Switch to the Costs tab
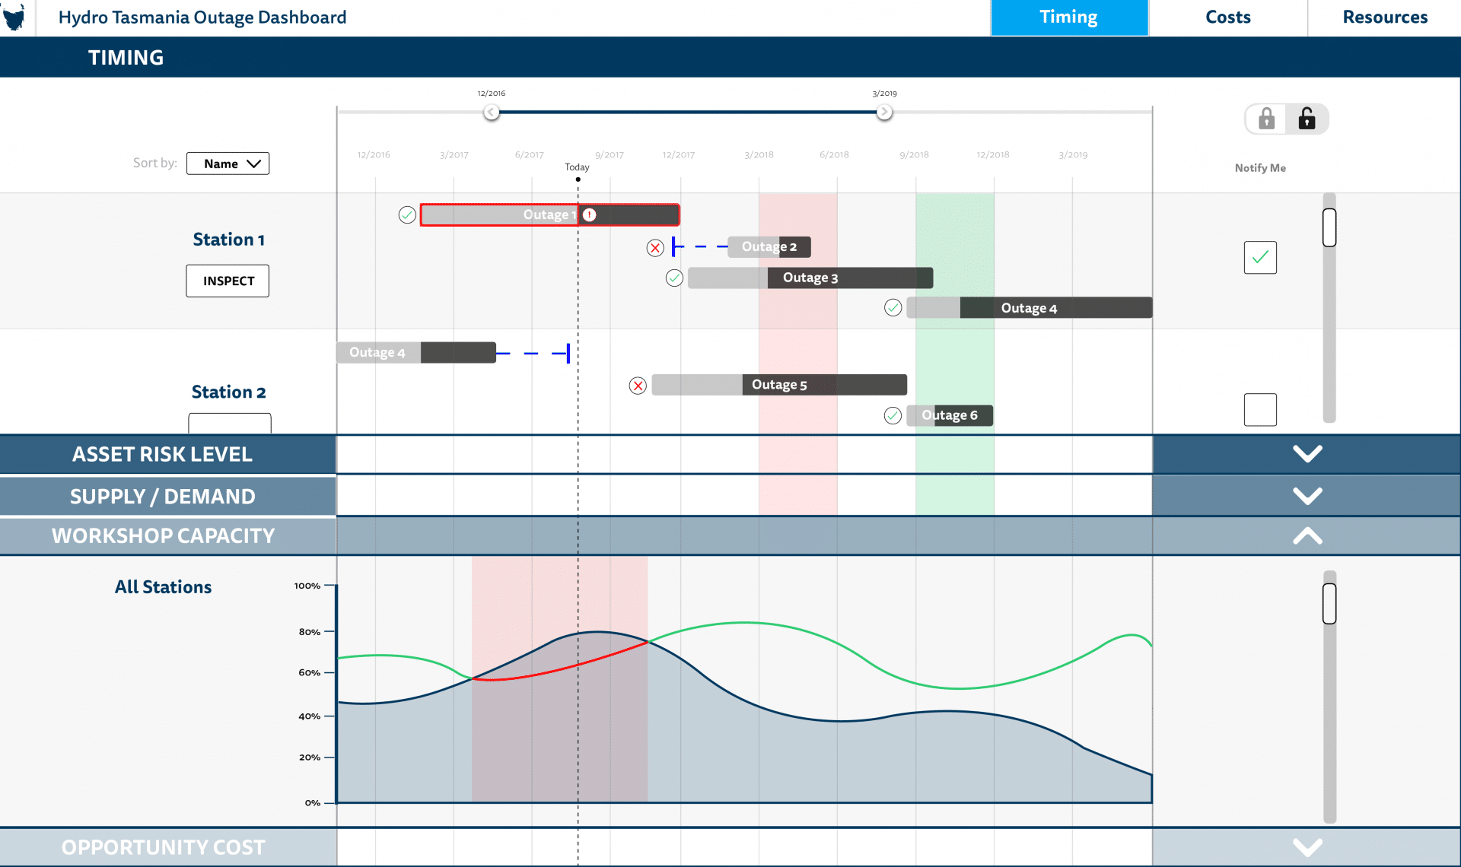 click(1227, 17)
